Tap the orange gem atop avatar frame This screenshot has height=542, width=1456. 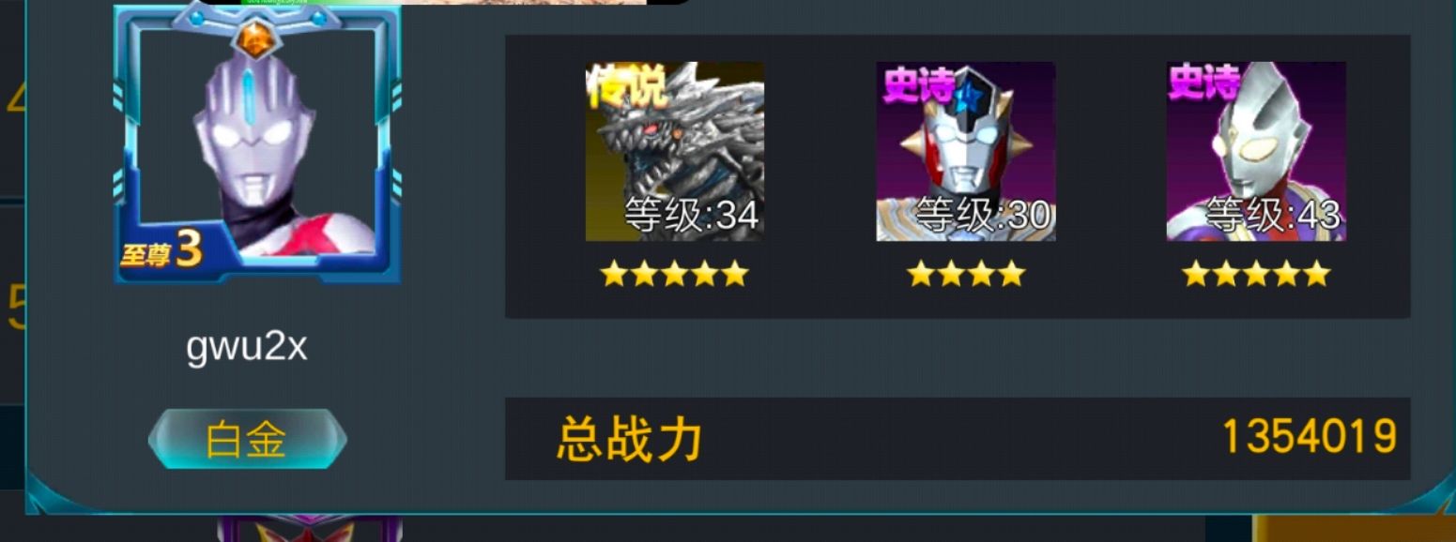(254, 37)
